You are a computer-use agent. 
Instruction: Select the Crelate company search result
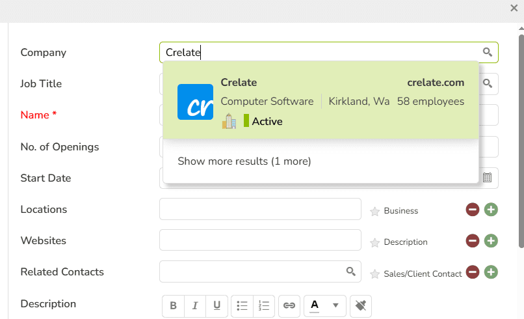point(321,100)
